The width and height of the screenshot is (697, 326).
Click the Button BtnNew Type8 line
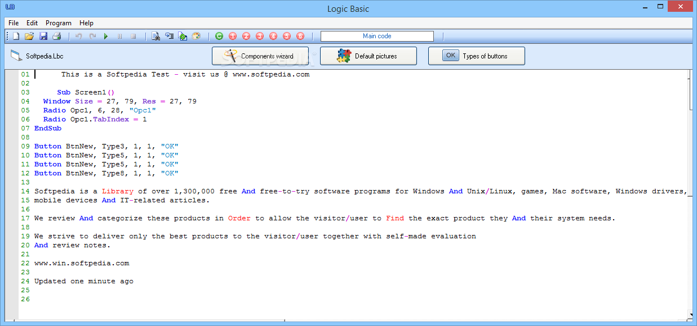click(x=106, y=173)
